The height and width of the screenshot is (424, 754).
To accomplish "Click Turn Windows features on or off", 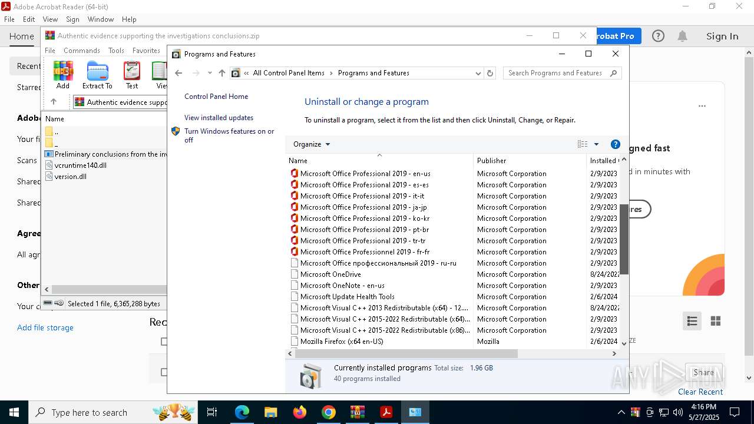I will click(x=229, y=135).
